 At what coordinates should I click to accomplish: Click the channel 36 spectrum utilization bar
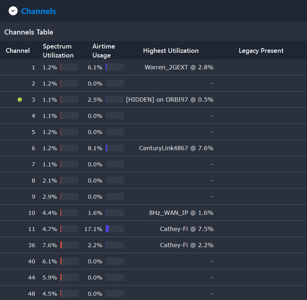[x=69, y=245]
